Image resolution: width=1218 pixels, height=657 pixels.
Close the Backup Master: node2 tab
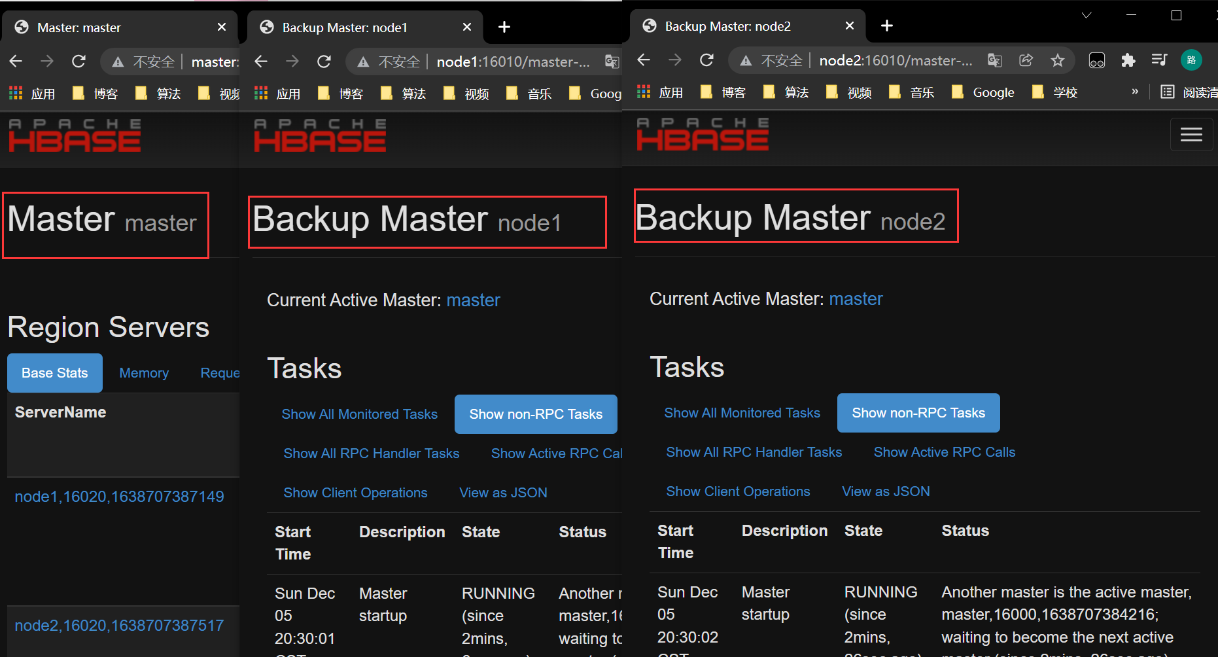tap(850, 26)
